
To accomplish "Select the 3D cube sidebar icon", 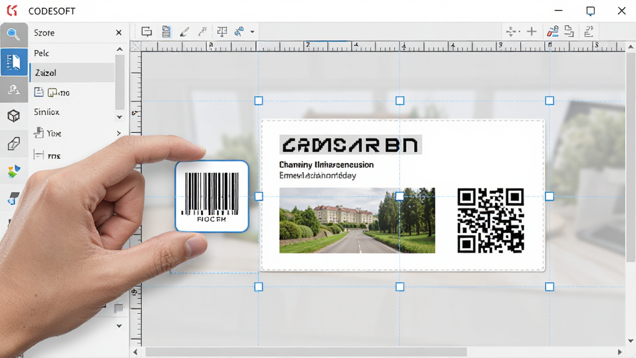I will coord(14,116).
